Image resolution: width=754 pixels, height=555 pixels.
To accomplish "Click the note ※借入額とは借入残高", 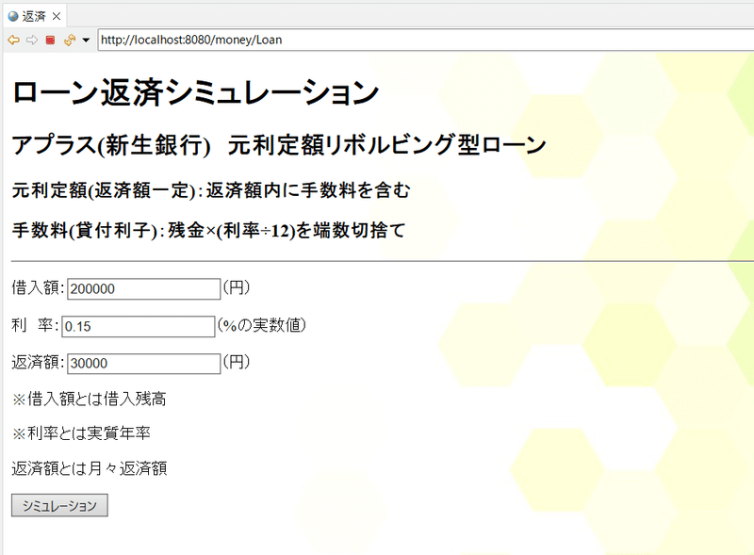I will pyautogui.click(x=89, y=400).
